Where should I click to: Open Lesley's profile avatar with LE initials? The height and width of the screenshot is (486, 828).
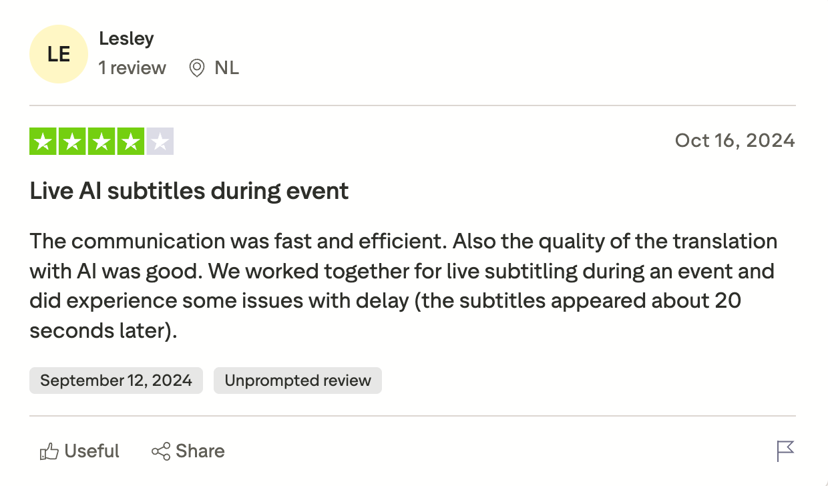[x=59, y=54]
